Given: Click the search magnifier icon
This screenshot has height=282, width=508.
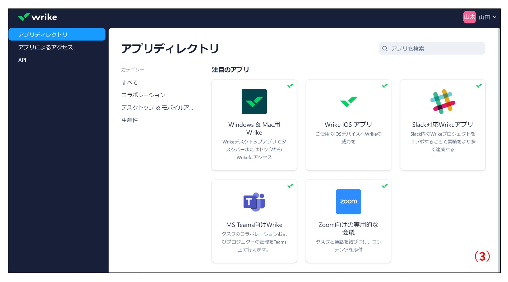Looking at the screenshot, I should point(385,48).
